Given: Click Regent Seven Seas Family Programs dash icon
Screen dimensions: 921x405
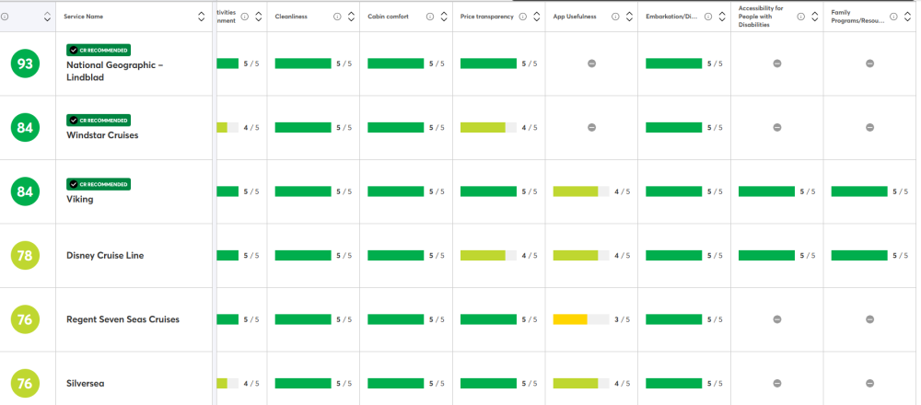Looking at the screenshot, I should click(870, 319).
